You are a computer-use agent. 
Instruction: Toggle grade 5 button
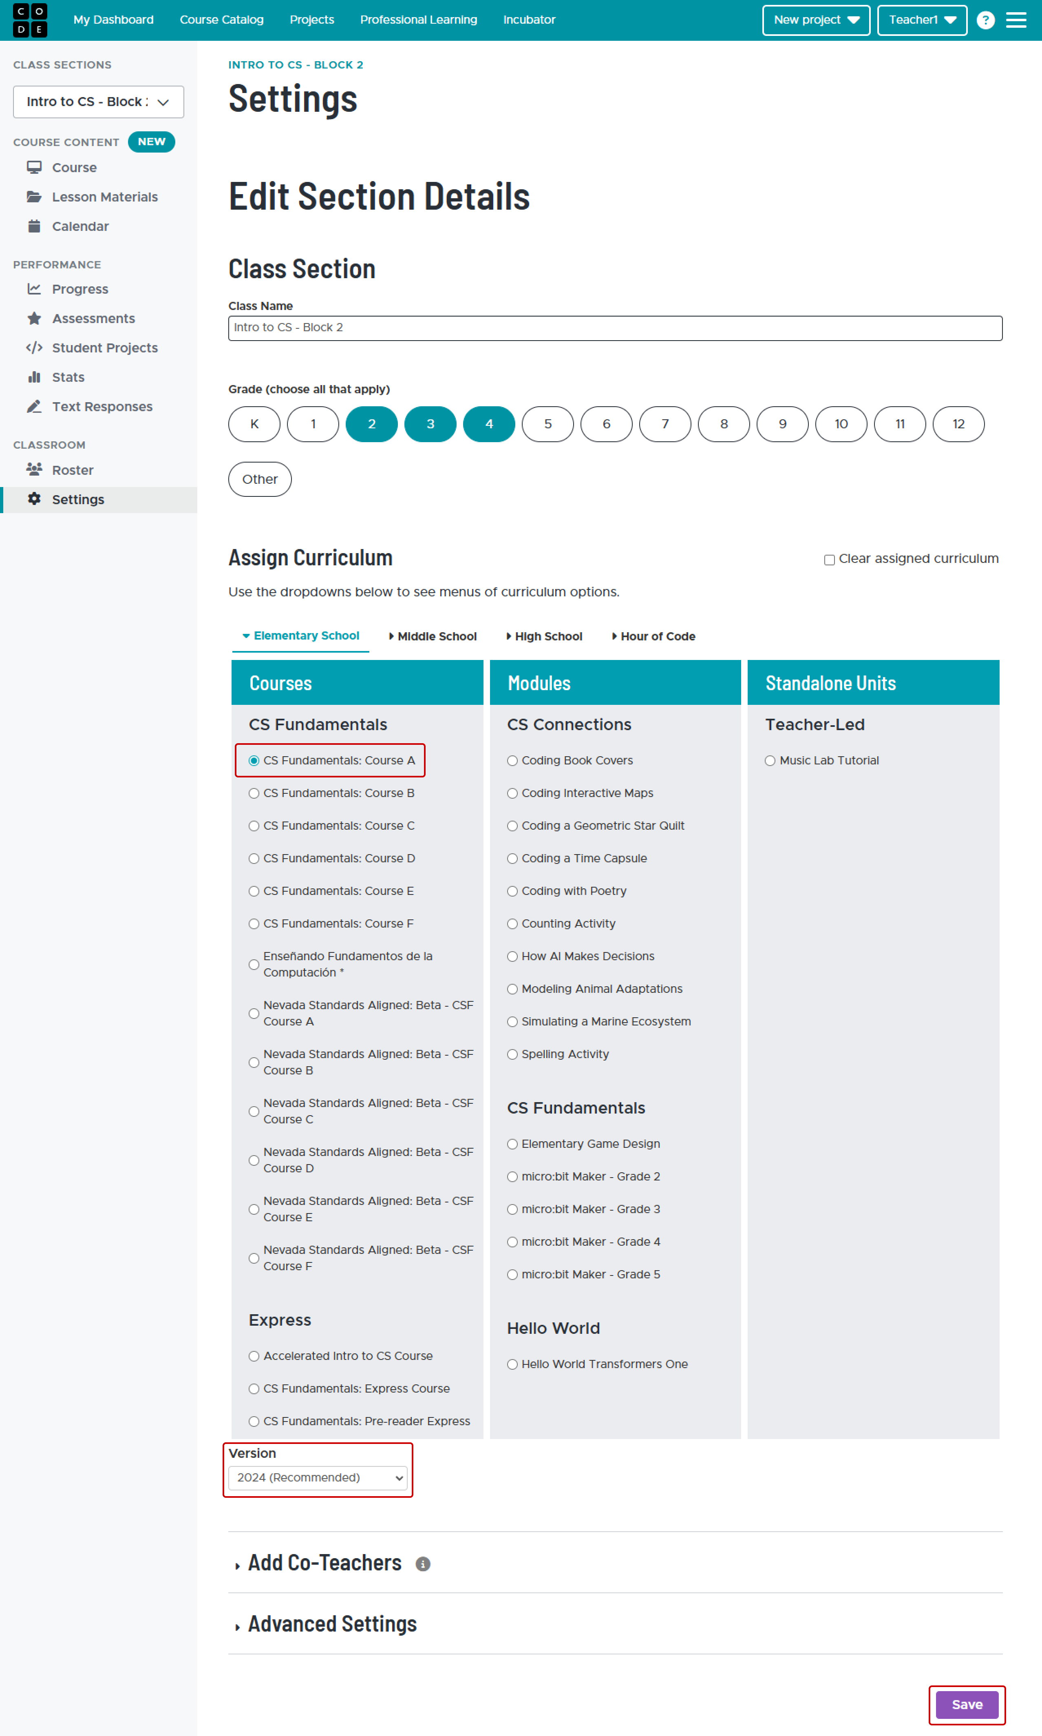(547, 424)
